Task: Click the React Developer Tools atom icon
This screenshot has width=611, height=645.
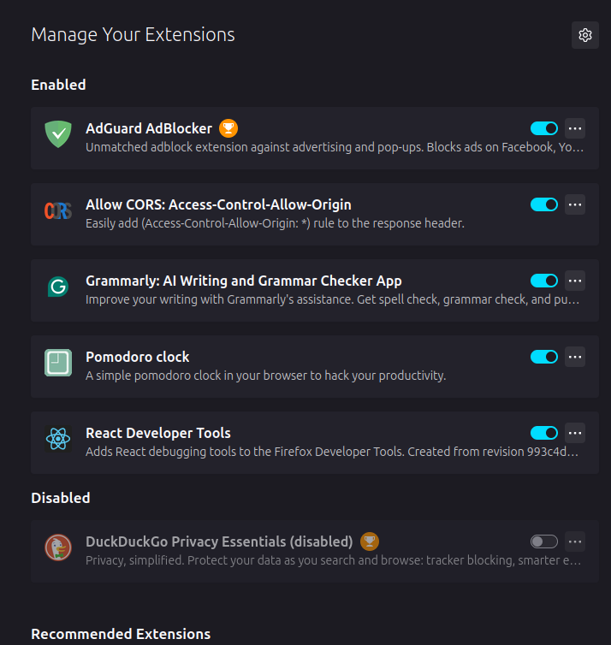Action: pos(58,439)
